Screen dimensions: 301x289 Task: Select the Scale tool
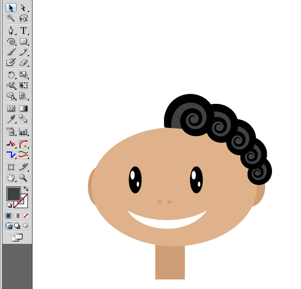point(23,74)
